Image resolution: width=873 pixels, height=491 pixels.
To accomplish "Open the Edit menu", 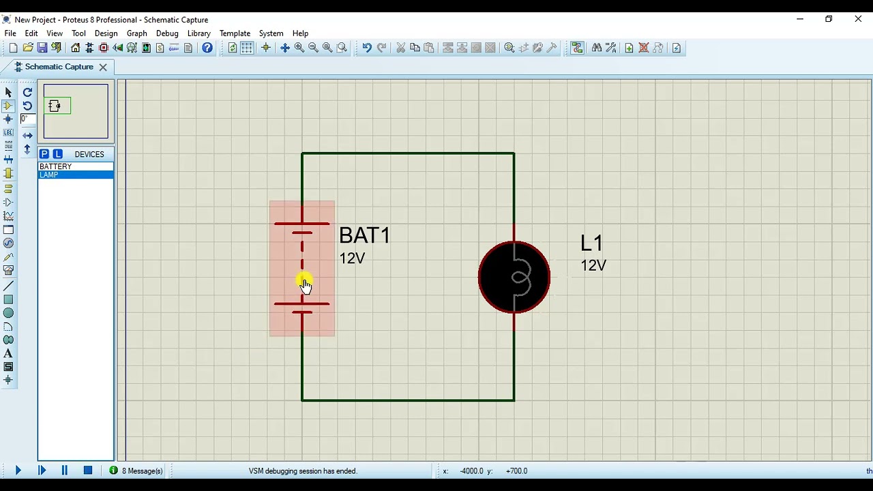I will click(x=31, y=33).
